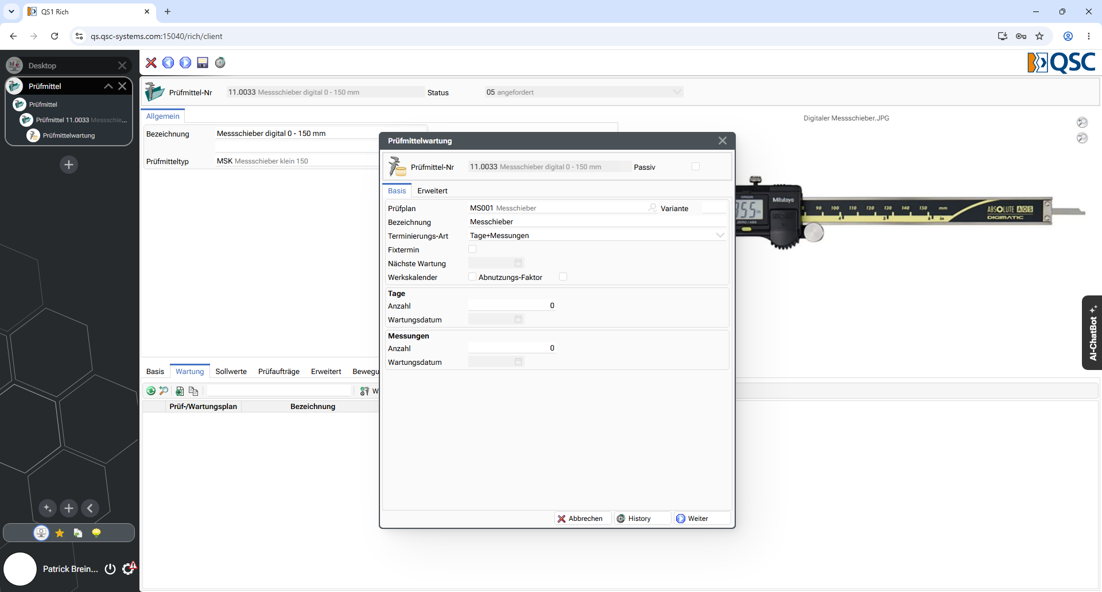Click the Patrick Brein... user name
The image size is (1102, 592).
(x=70, y=569)
